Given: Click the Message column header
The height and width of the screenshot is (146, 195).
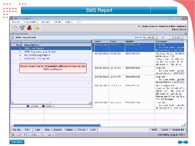Looking at the screenshot, I should tap(161, 41).
